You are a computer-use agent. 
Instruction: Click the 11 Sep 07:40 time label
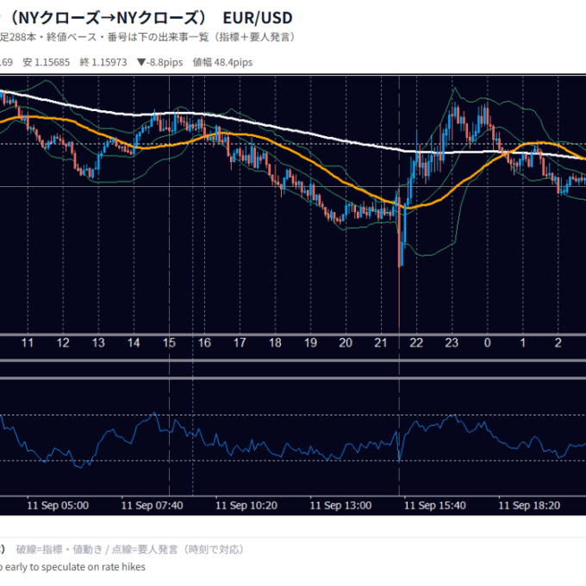(153, 506)
